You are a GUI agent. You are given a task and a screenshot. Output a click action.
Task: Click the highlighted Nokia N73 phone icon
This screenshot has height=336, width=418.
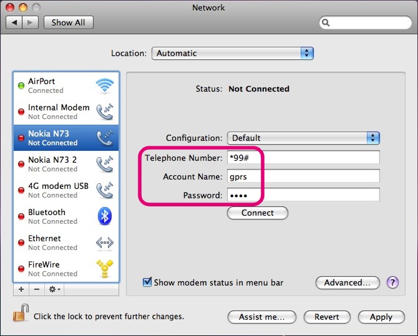pos(105,138)
